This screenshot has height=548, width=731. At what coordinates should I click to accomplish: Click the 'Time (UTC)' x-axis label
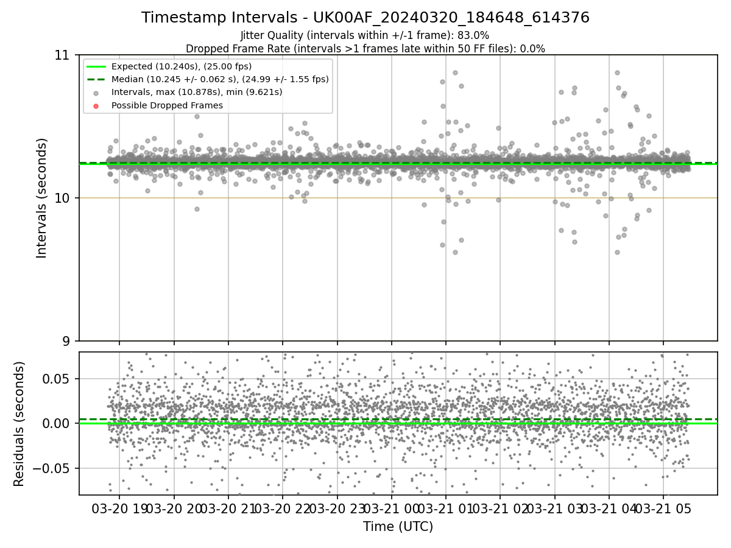click(398, 527)
